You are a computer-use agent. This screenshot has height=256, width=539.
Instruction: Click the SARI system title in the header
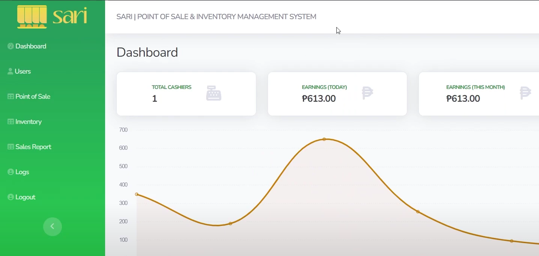[216, 17]
